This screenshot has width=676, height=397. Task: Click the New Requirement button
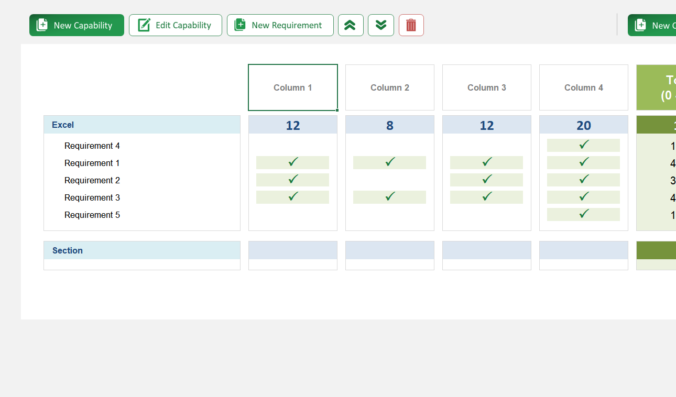(280, 25)
